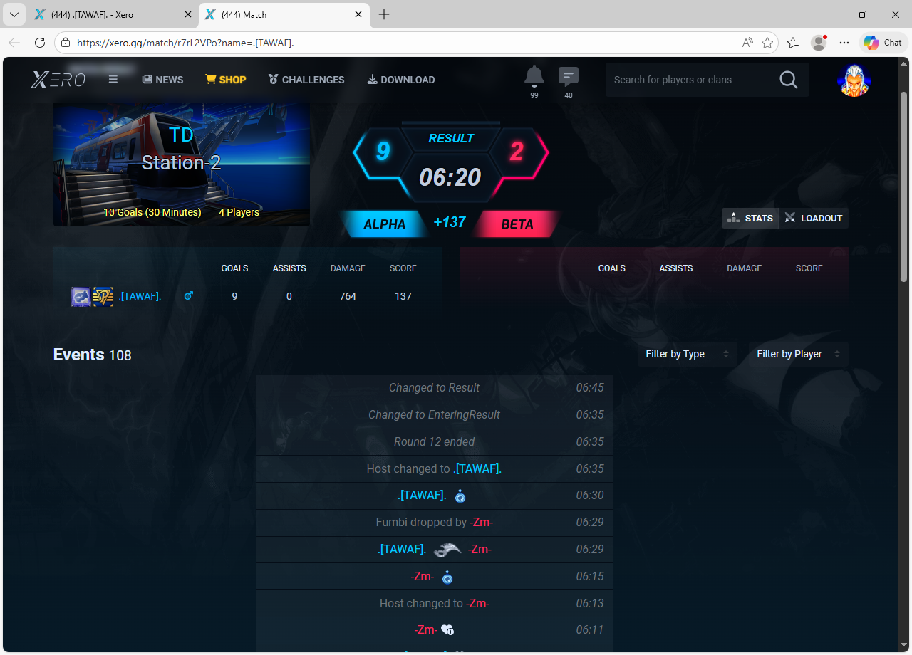Switch to the STATS view
The image size is (912, 655).
pyautogui.click(x=751, y=218)
